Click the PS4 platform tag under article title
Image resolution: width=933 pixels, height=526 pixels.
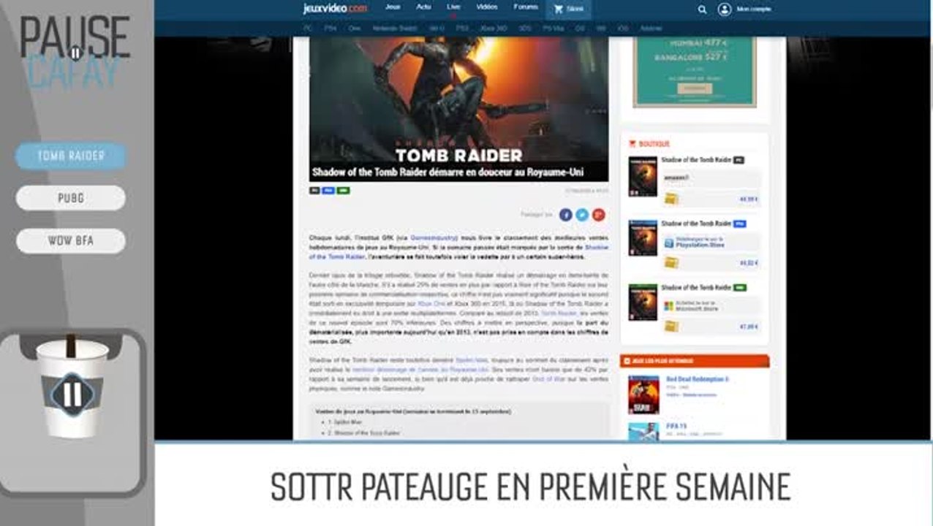[x=328, y=191]
